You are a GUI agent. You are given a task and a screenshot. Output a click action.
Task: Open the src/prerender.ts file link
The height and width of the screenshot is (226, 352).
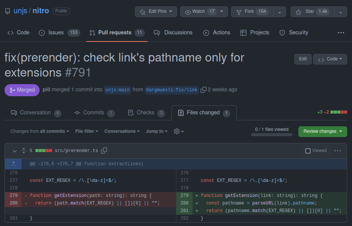point(77,151)
